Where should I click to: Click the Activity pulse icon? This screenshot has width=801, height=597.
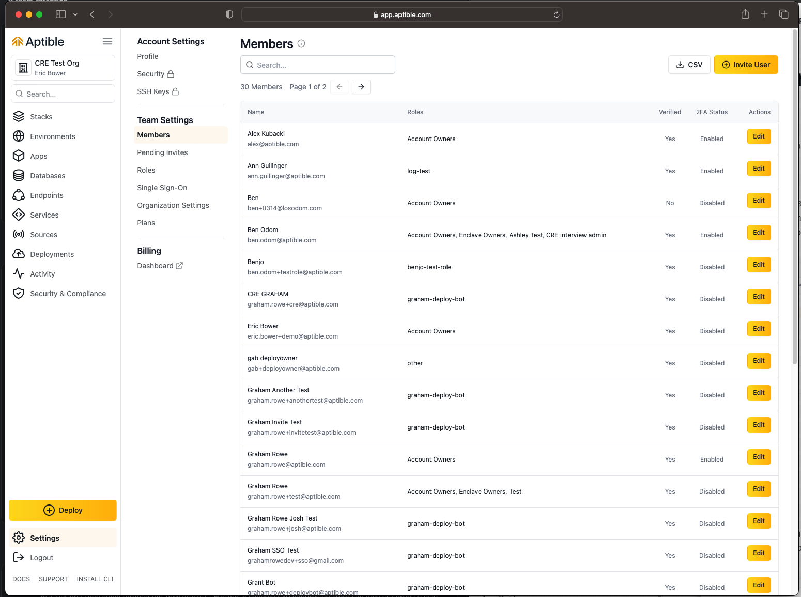tap(19, 274)
